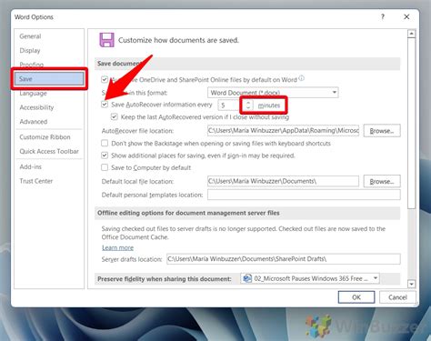Increase AutoRecover minutes with up spinner
The image size is (431, 341).
[248, 103]
